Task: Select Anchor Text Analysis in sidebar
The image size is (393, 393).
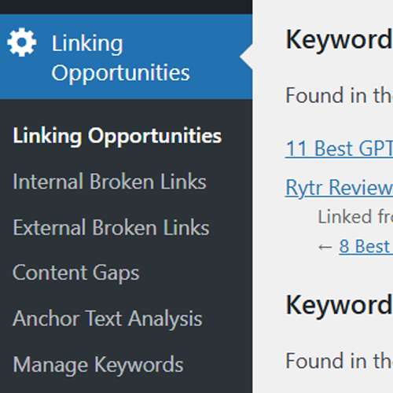Action: point(108,319)
